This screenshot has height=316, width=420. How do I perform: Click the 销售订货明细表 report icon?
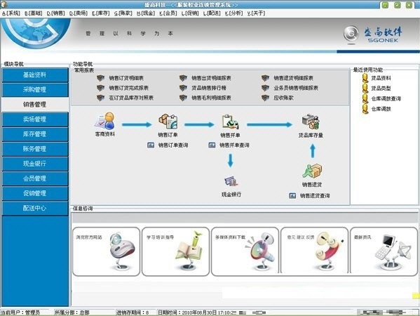tap(100, 78)
